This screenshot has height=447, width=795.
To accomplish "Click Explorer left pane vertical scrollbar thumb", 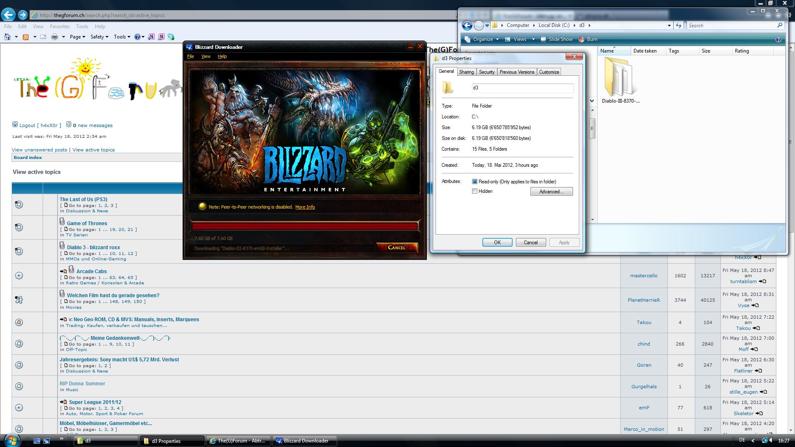I will (593, 128).
